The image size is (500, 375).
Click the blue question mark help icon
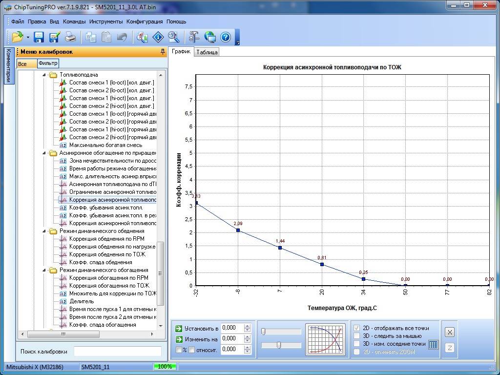225,37
